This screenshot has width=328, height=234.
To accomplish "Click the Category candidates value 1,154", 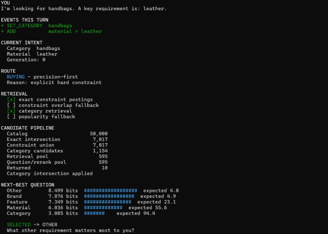I will click(100, 151).
